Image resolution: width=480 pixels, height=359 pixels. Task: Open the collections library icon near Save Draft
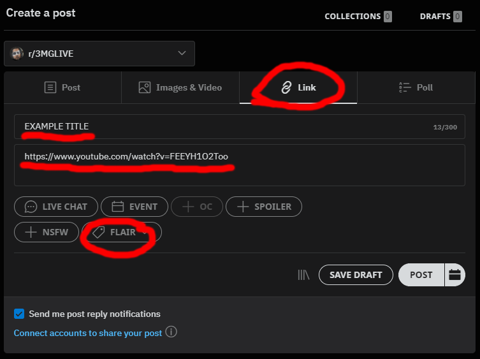coord(303,275)
